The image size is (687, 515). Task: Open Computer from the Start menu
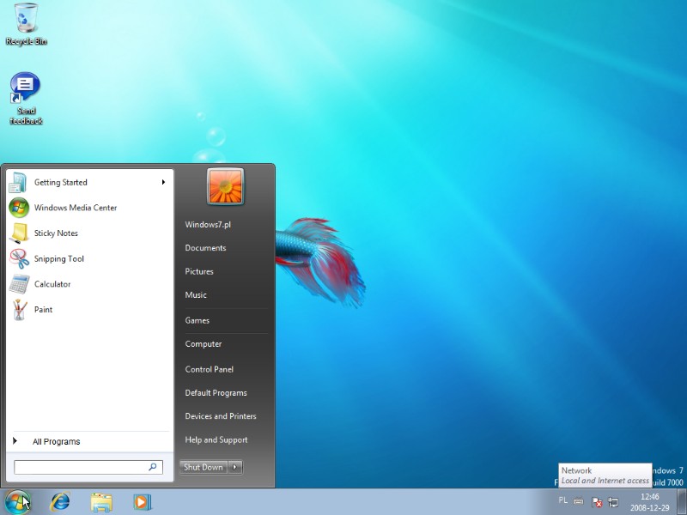point(204,344)
